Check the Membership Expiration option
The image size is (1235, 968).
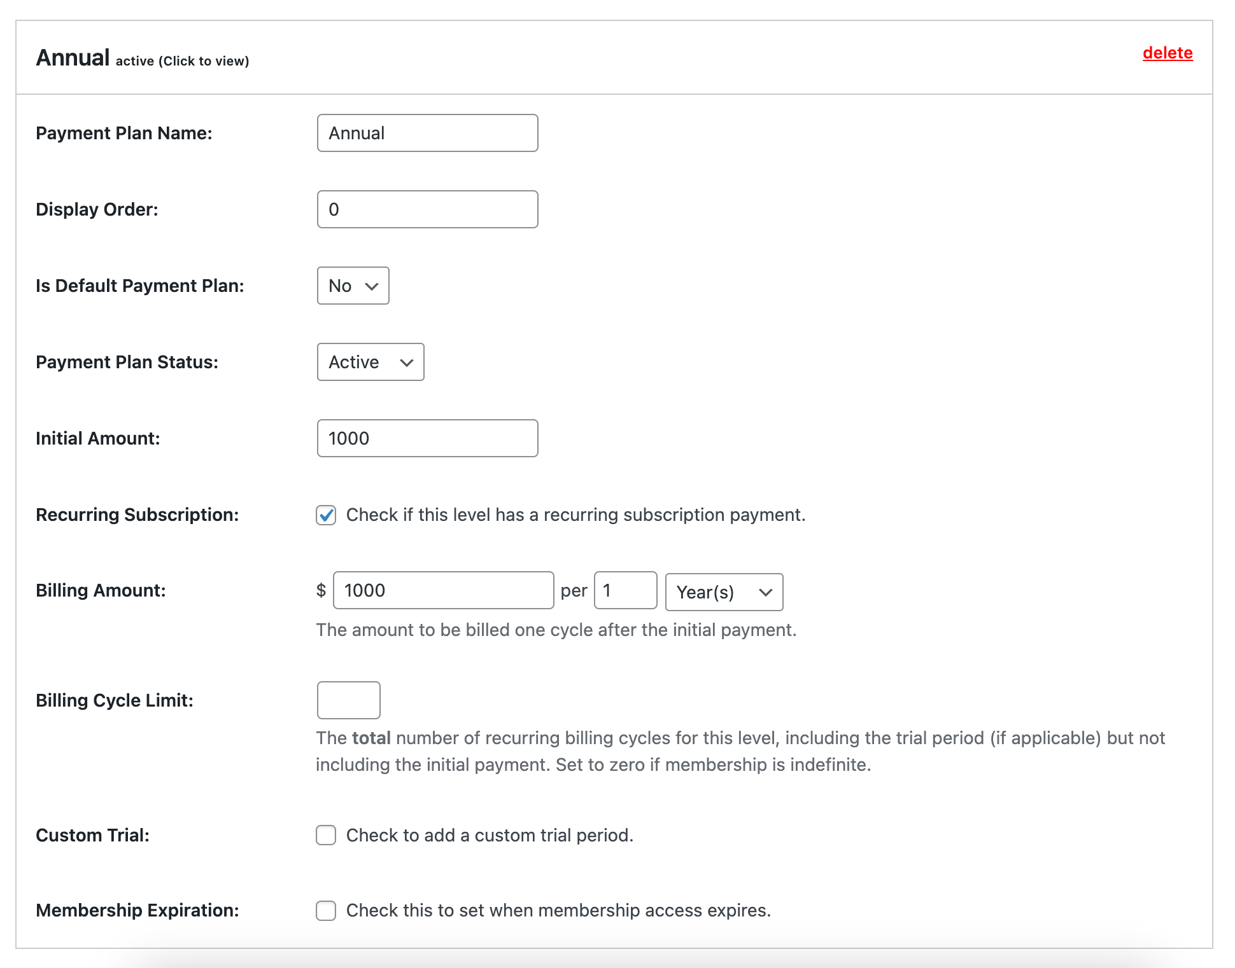[326, 910]
